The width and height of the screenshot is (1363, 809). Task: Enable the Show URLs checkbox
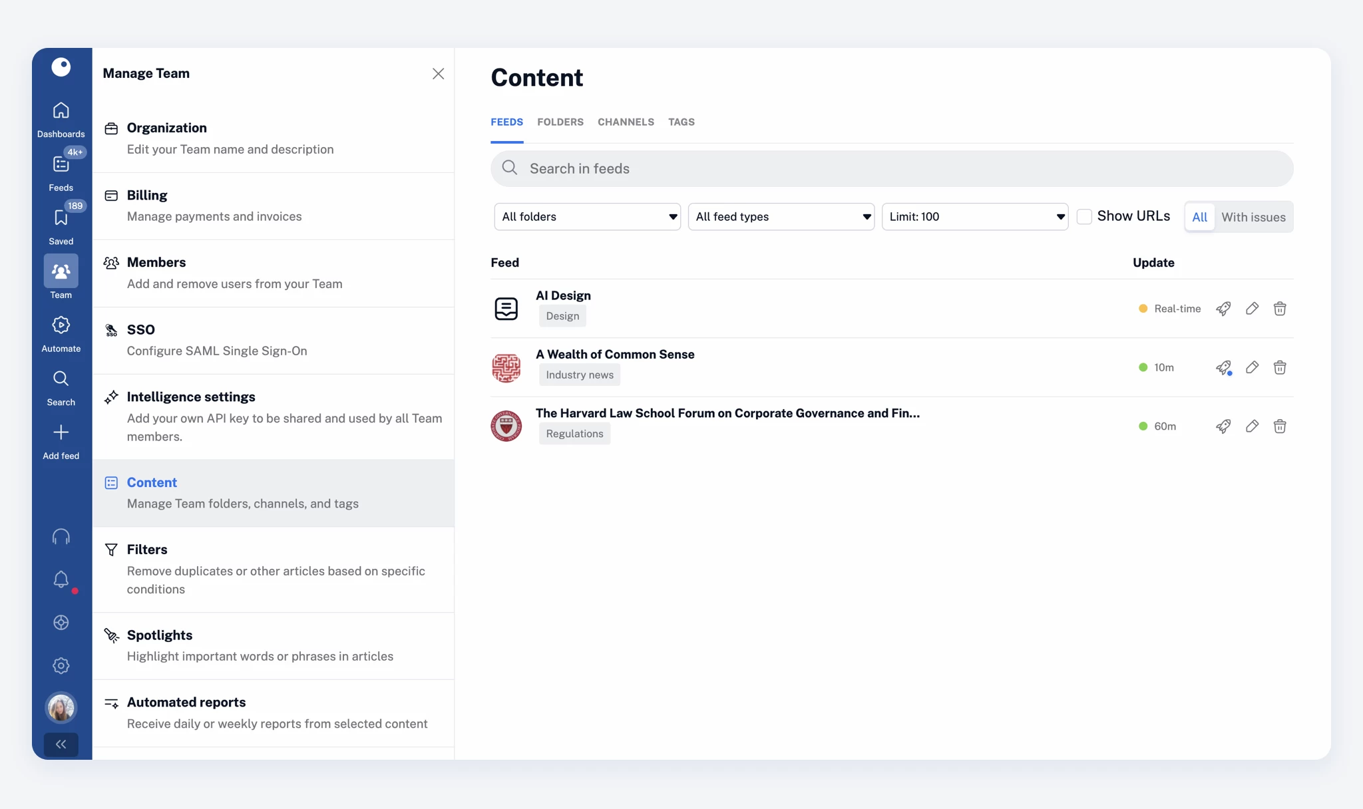[1084, 217]
